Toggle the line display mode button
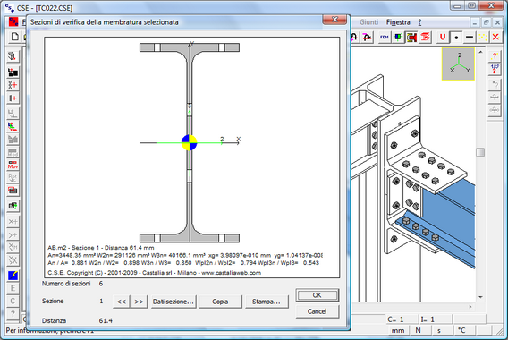 (470, 37)
